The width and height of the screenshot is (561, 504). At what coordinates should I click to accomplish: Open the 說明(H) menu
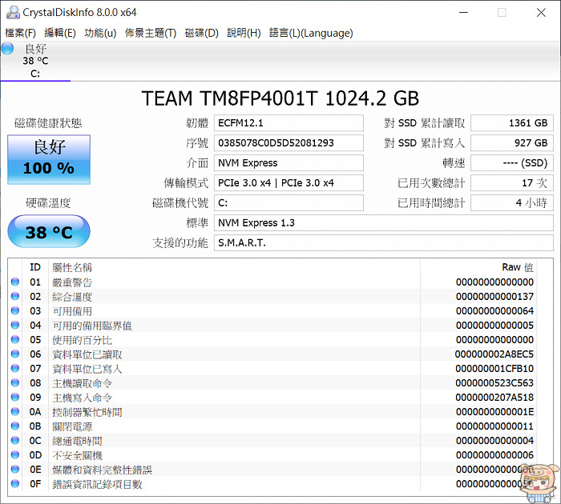(244, 33)
